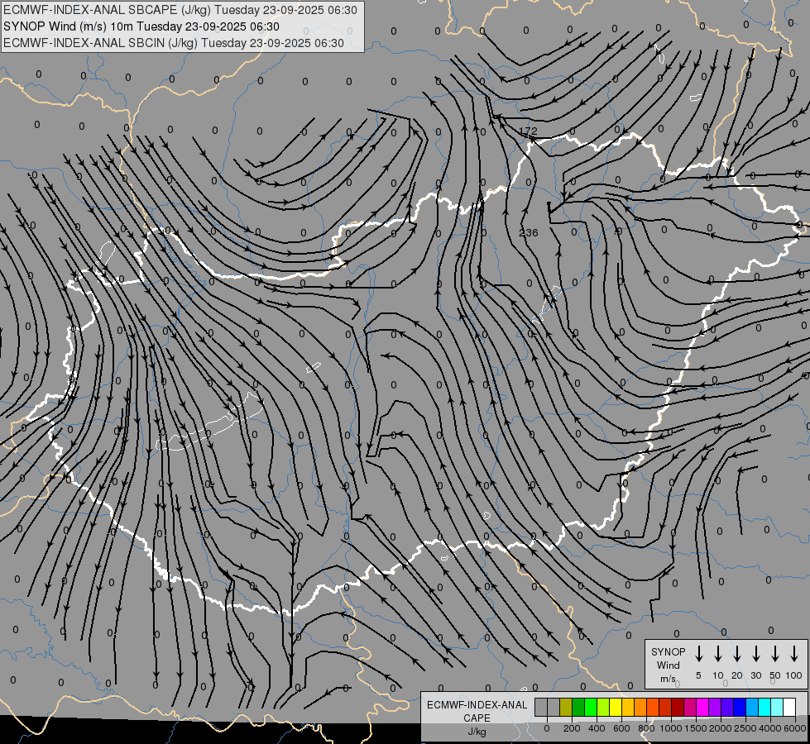Click the 30 speed label in wind legend

(x=755, y=675)
